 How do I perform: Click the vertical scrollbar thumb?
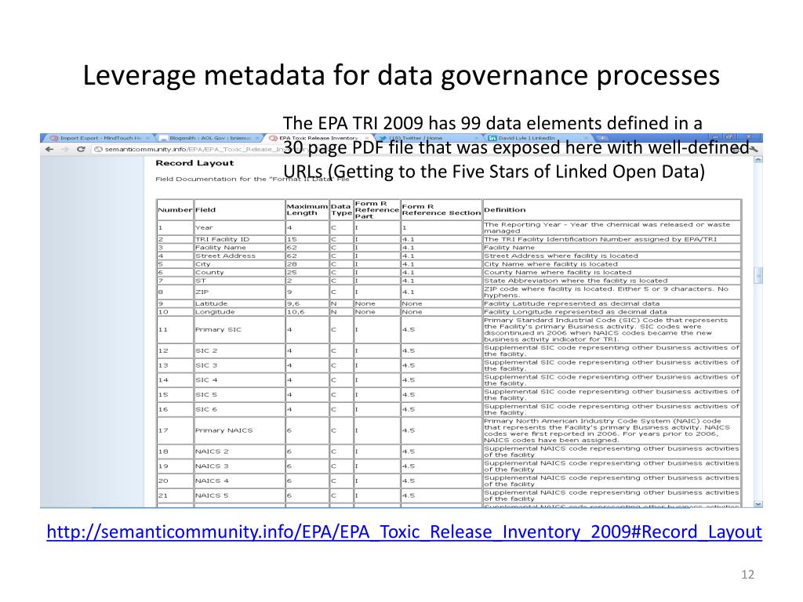pos(758,275)
